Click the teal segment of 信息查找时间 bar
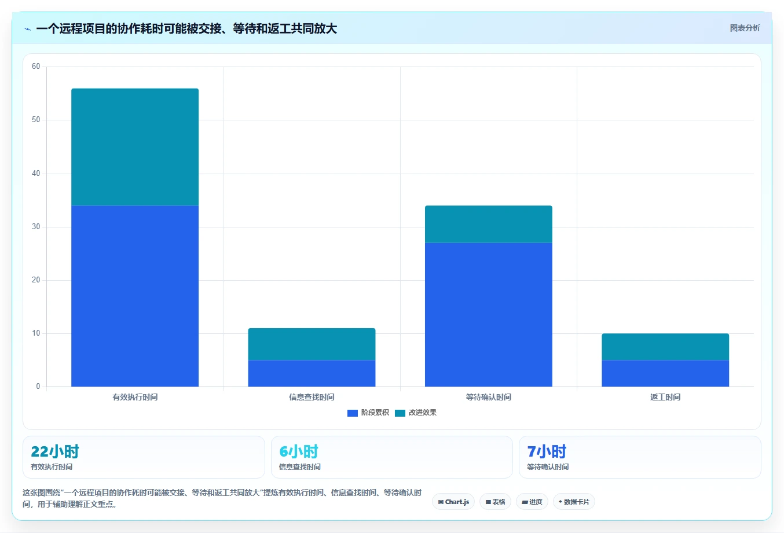 (x=312, y=344)
